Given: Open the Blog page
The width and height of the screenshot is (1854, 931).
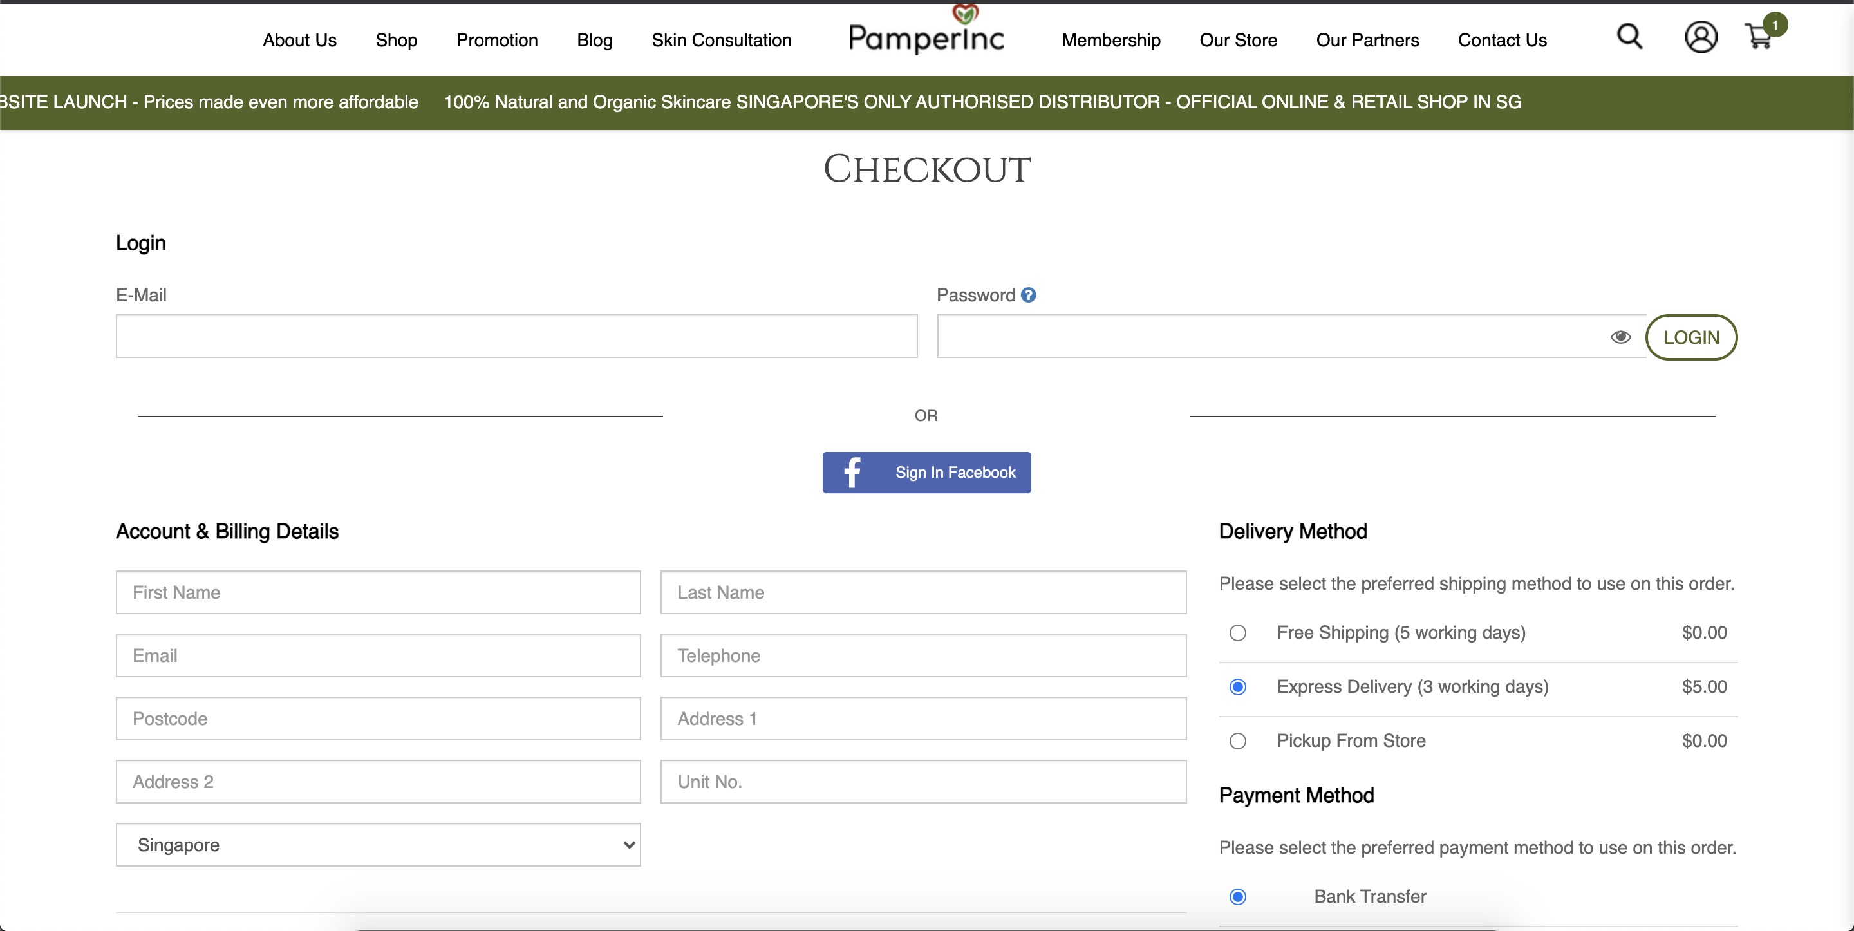Looking at the screenshot, I should (x=594, y=41).
